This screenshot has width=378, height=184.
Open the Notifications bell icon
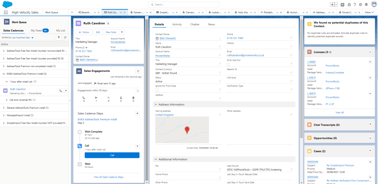point(367,4)
